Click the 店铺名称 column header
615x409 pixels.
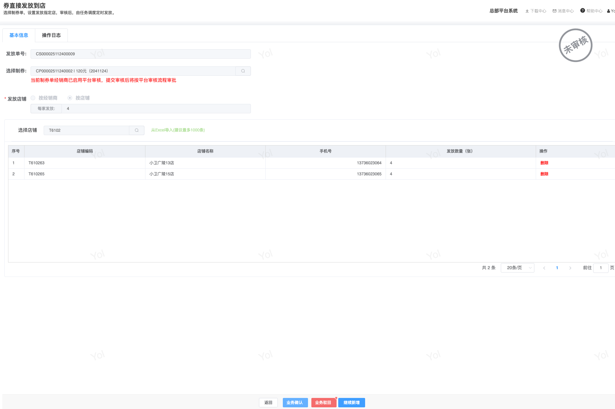click(x=205, y=151)
